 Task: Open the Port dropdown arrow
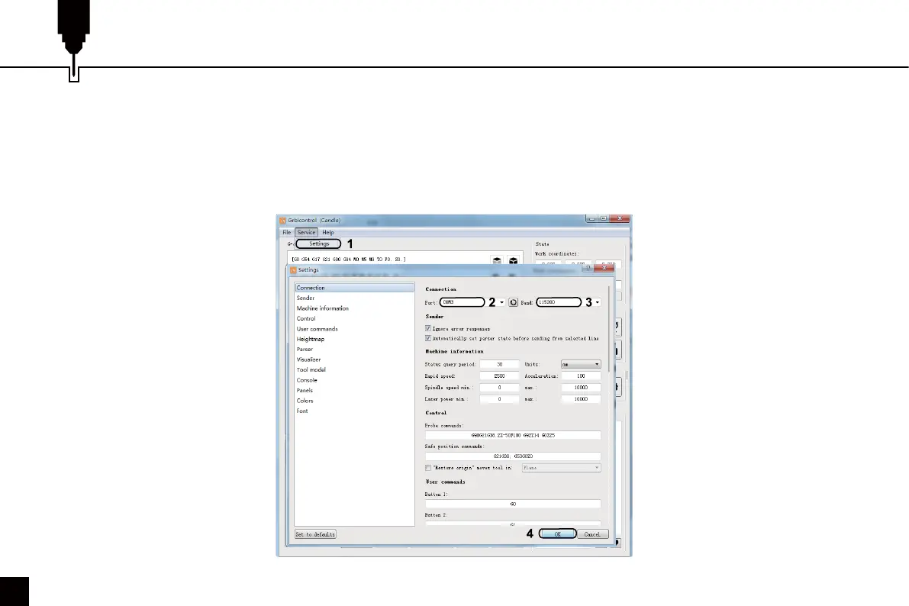pyautogui.click(x=501, y=302)
